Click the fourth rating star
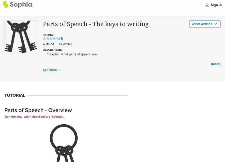The height and width of the screenshot is (162, 225). point(54,39)
